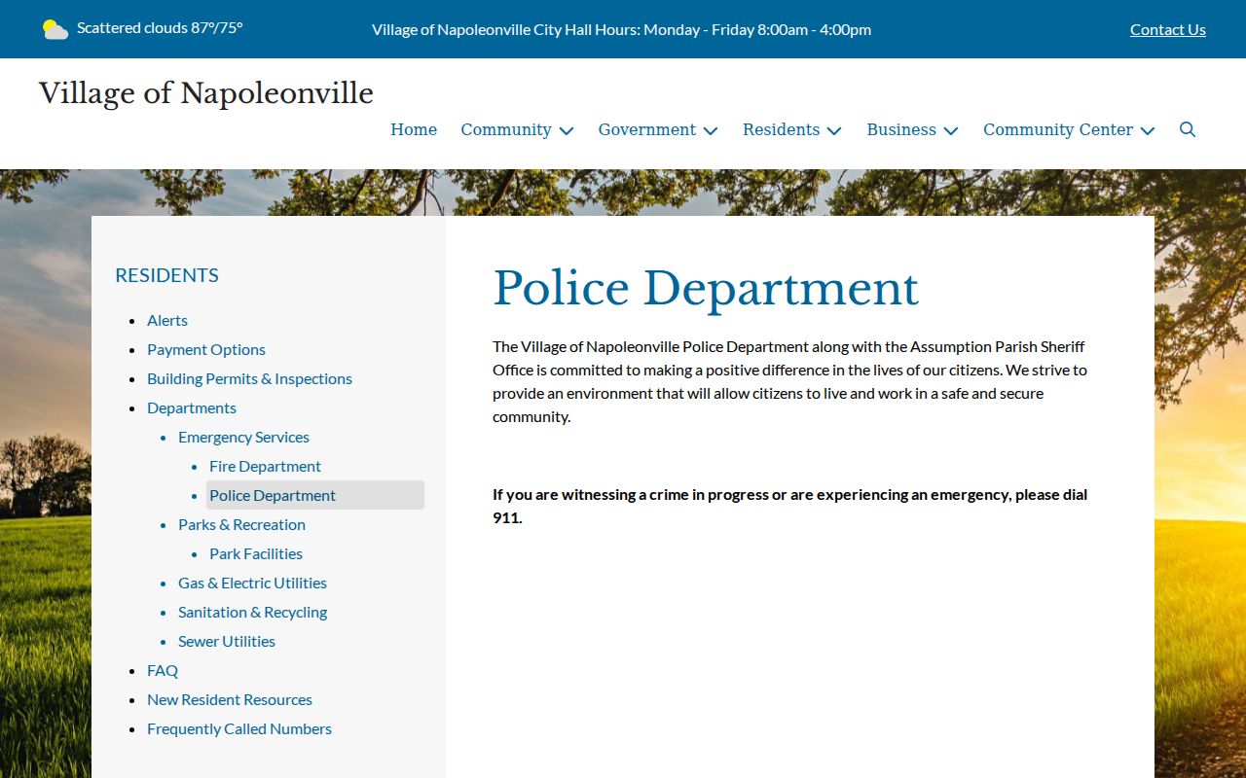This screenshot has height=778, width=1246.
Task: Open the Government menu
Action: [x=647, y=129]
